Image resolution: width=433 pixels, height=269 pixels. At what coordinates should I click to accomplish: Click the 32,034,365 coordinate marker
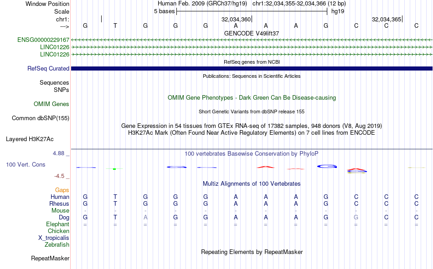coord(387,19)
